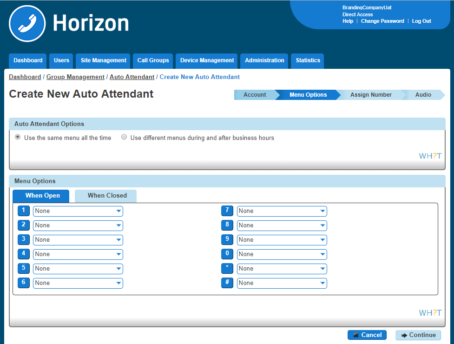Click the key 7 number badge
The width and height of the screenshot is (454, 344).
tap(227, 211)
